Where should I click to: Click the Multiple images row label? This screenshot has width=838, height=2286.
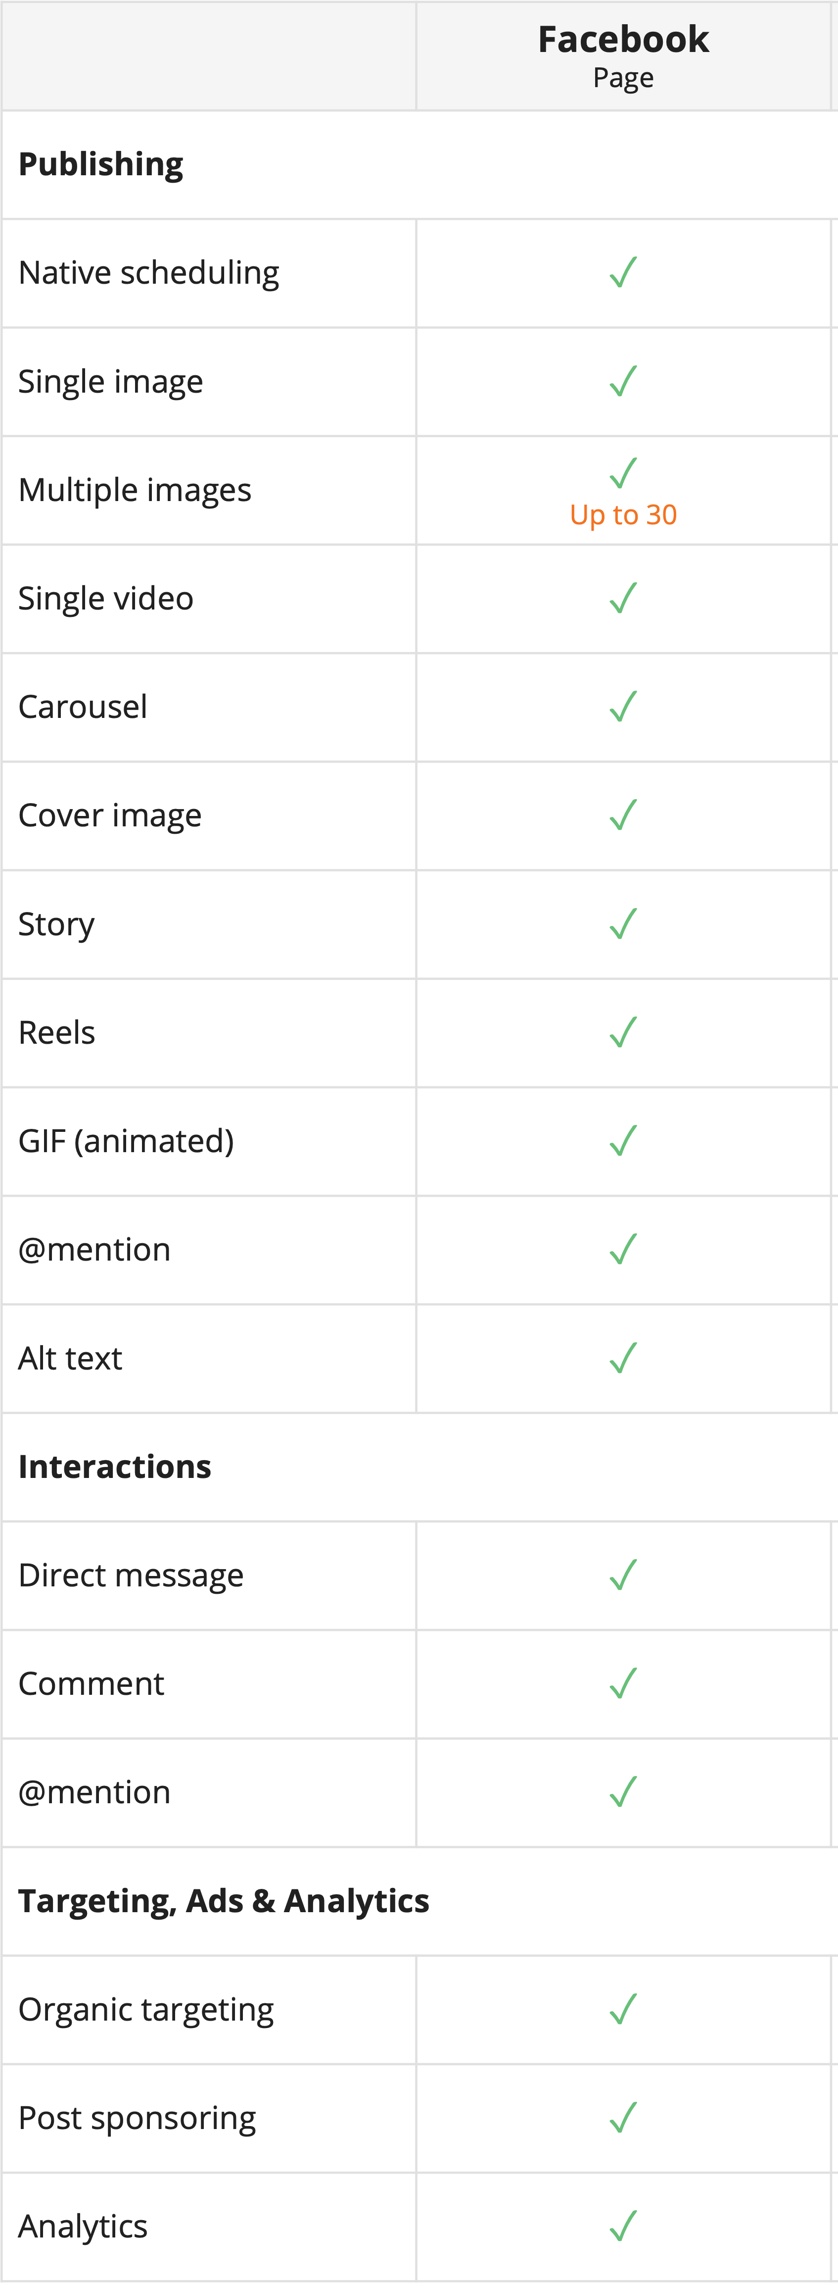click(135, 490)
